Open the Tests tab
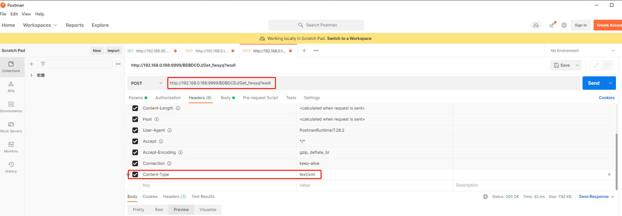Screen dimensions: 622x216 click(x=291, y=98)
